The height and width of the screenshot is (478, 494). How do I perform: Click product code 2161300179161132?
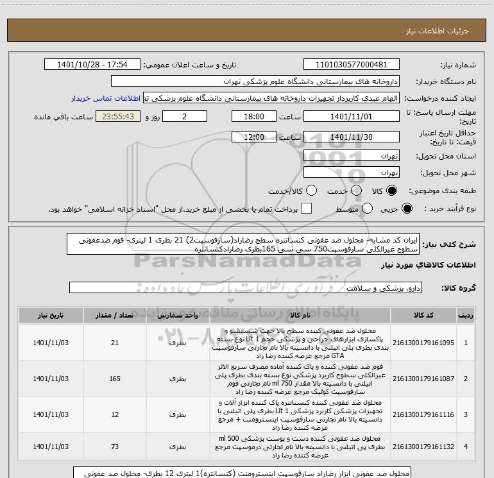423,447
